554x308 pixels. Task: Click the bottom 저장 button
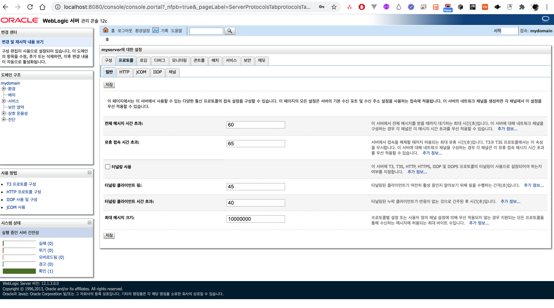tap(109, 235)
